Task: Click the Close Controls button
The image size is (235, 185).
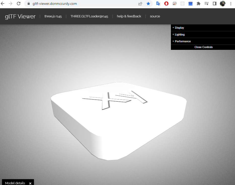Action: (x=203, y=47)
